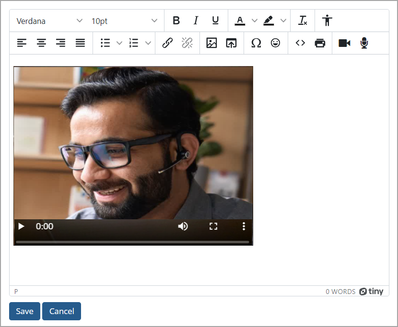Image resolution: width=398 pixels, height=327 pixels.
Task: Open the text color dropdown arrow
Action: click(255, 21)
